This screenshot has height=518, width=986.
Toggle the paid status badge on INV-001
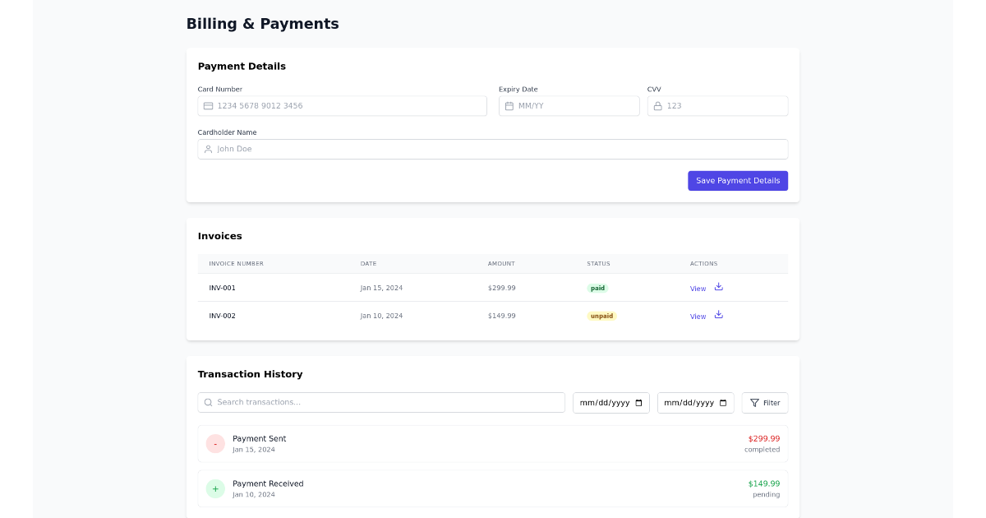tap(597, 288)
